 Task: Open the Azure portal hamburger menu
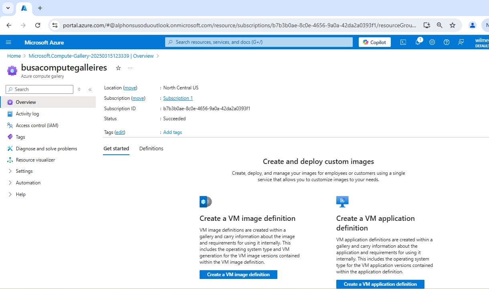point(8,42)
